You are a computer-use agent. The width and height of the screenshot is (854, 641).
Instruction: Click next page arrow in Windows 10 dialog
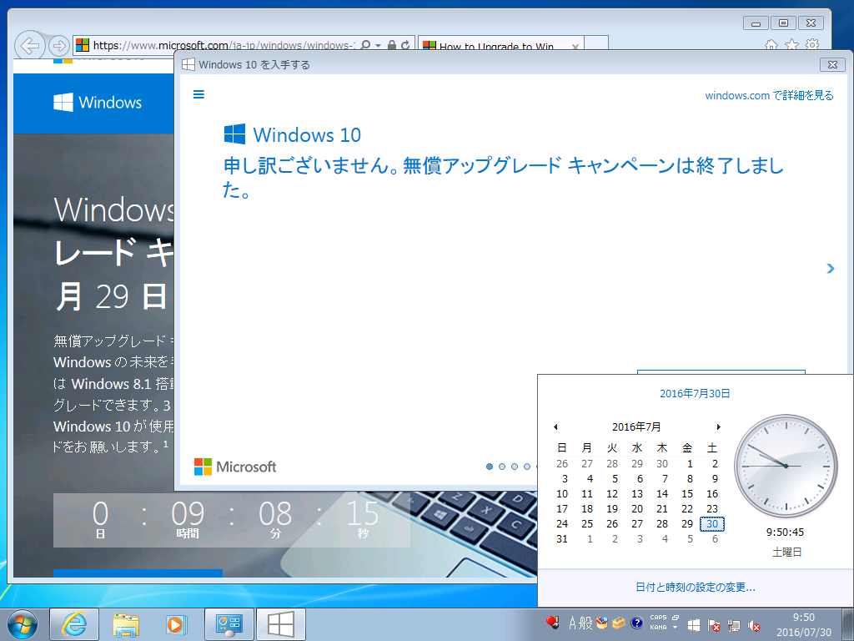[830, 268]
